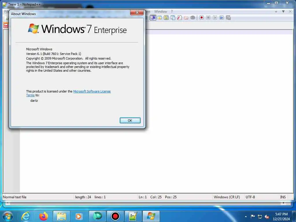The width and height of the screenshot is (296, 222).
Task: Launch Firefox from the taskbar
Action: pos(44,216)
